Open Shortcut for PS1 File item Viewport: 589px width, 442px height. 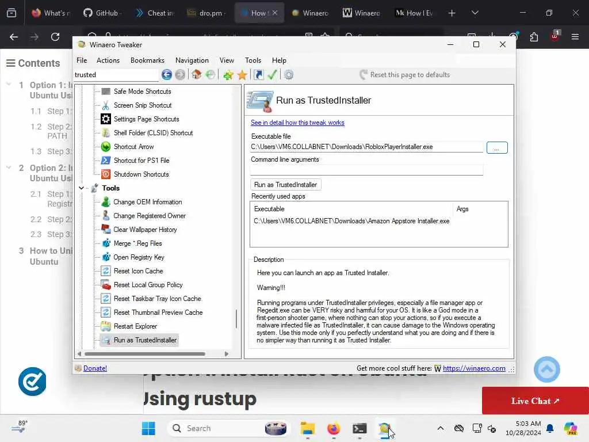coord(141,161)
